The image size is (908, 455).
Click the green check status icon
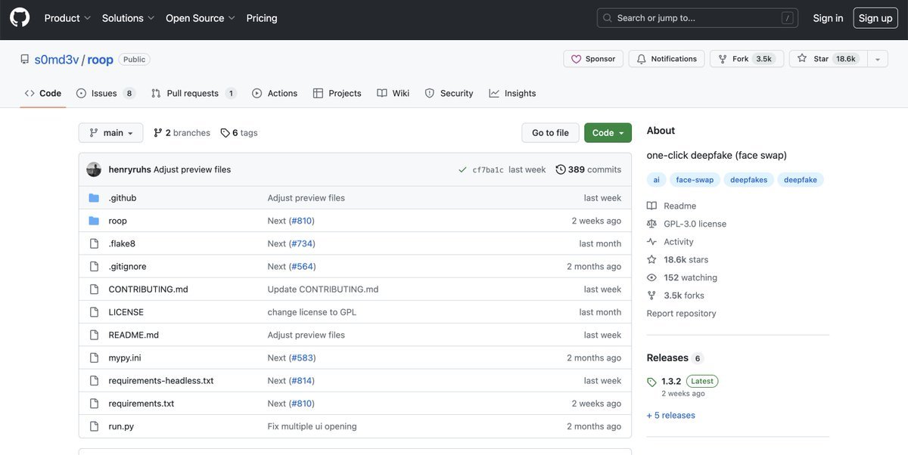(462, 170)
